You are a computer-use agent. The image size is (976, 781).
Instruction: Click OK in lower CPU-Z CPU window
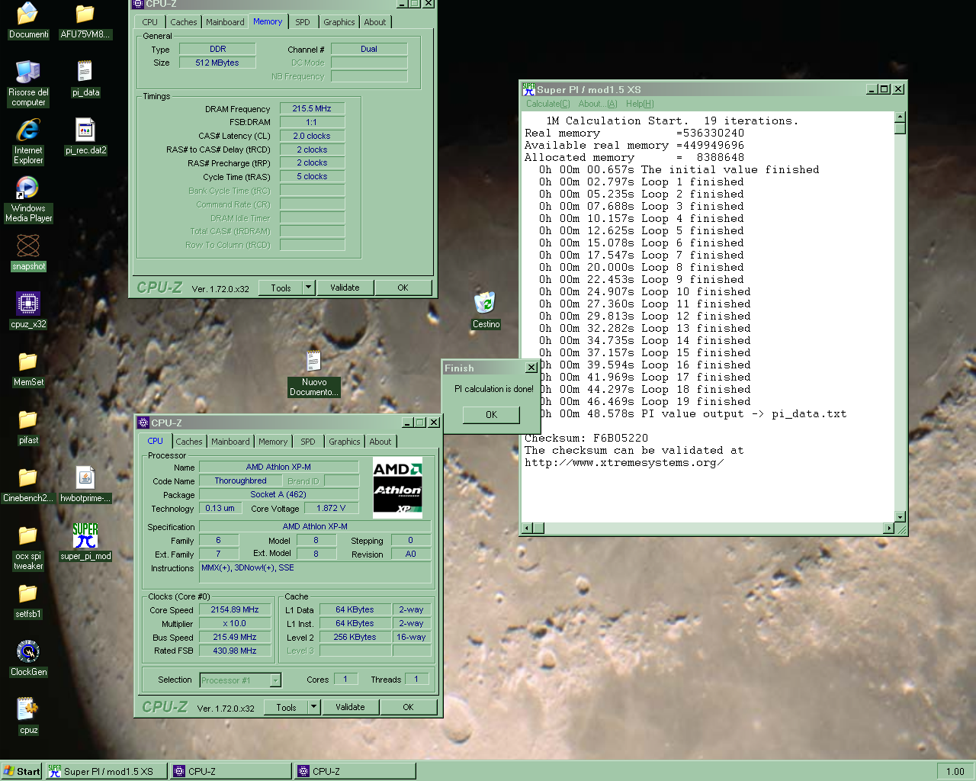click(x=408, y=707)
